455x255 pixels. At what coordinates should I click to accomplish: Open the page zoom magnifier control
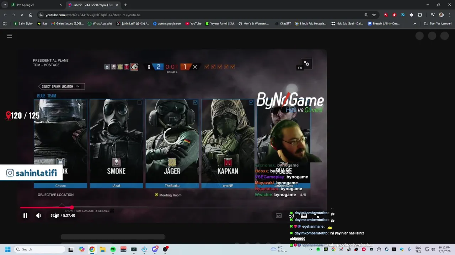pyautogui.click(x=366, y=15)
